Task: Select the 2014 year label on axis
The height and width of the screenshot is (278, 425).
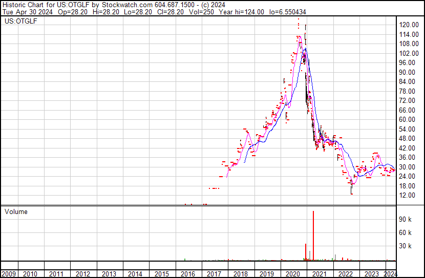Action: coord(135,274)
